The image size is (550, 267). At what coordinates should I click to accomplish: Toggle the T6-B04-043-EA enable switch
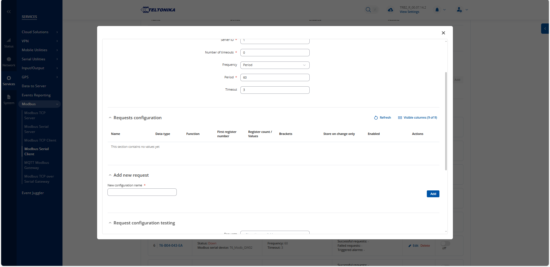(x=445, y=244)
